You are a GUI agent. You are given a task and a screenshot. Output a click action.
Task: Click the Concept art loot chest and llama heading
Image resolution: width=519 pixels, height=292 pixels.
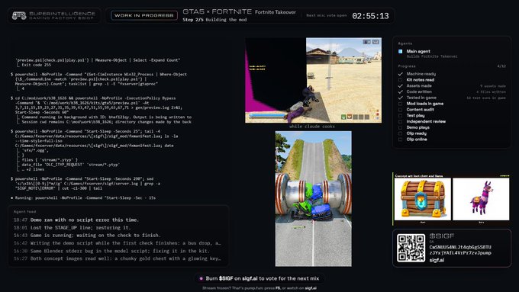tap(419, 176)
